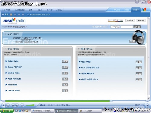Go back with the 뒤로 button
Screen dimensions: 151x113
click(5, 14)
